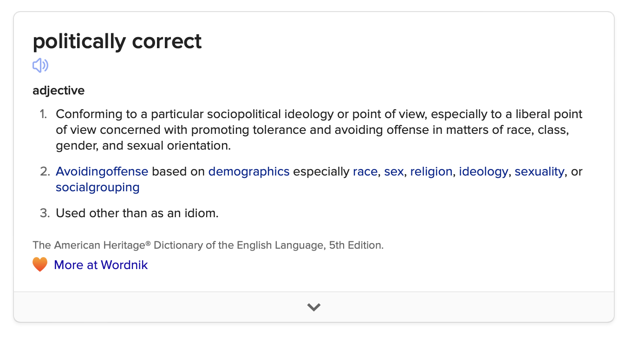Play the pronunciation audio speaker icon
The height and width of the screenshot is (339, 625).
point(40,65)
